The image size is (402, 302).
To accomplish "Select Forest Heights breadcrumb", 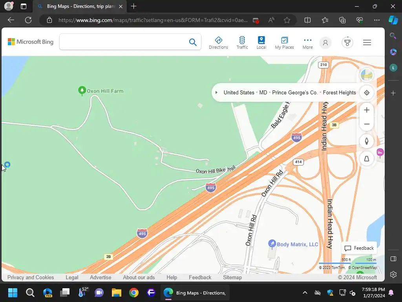I will pyautogui.click(x=339, y=92).
